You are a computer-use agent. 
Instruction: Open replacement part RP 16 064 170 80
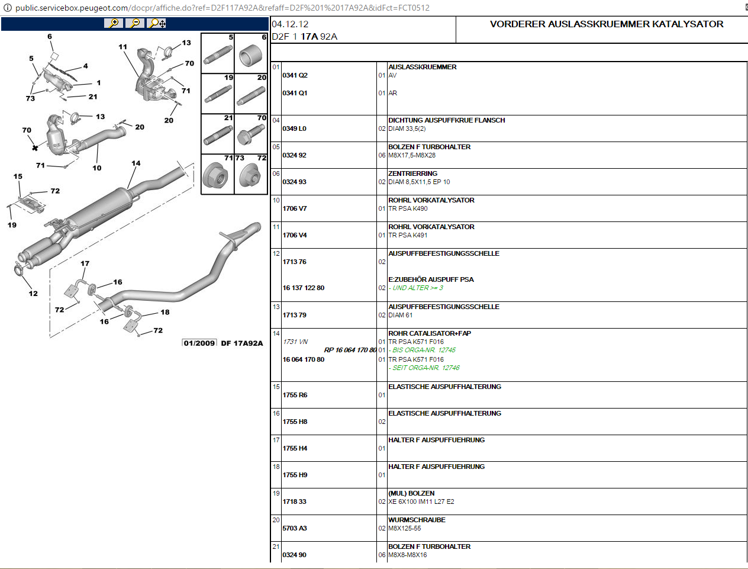click(350, 350)
